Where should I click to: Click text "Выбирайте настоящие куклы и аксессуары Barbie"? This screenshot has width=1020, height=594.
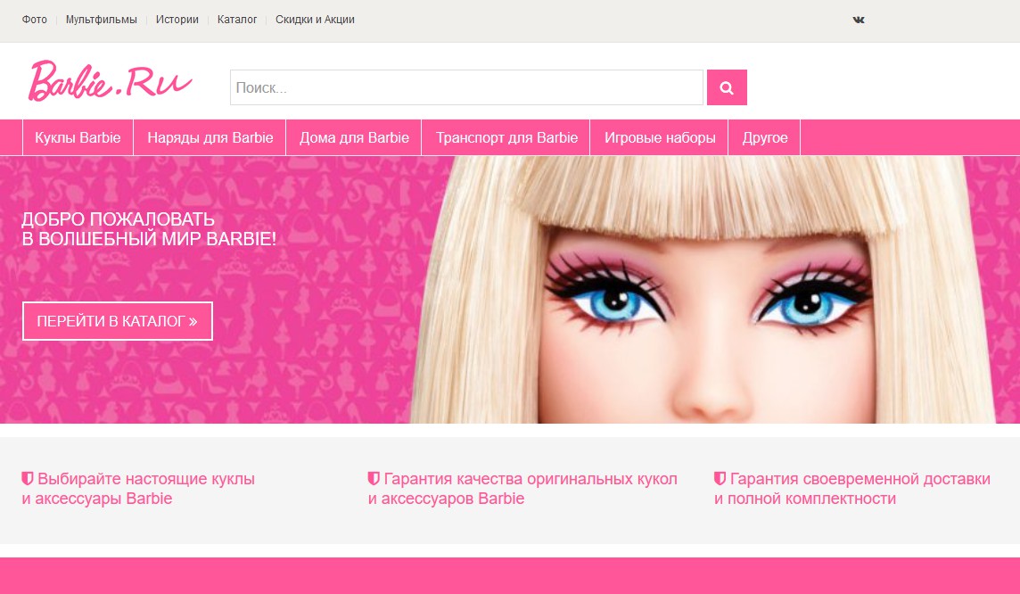tap(138, 489)
